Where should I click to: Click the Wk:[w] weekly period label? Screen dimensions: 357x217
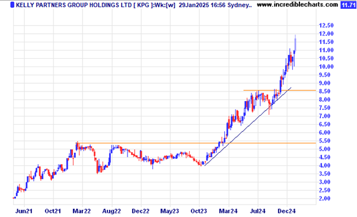click(165, 5)
